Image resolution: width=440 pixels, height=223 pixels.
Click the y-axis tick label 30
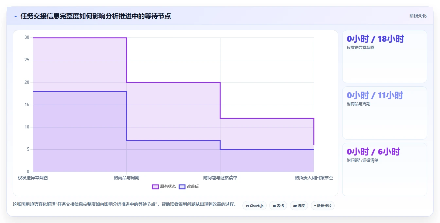[27, 37]
